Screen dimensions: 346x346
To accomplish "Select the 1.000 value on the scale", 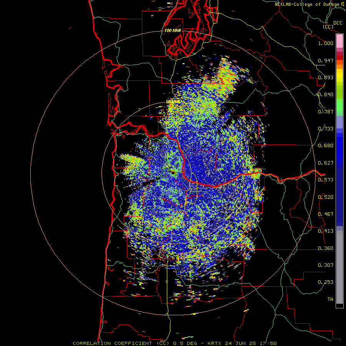I will pos(326,43).
